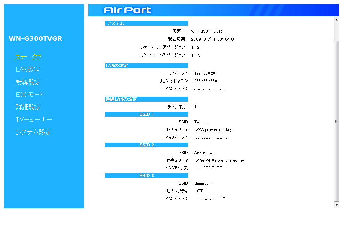
Task: Click the WN-G300TVGR sidebar title
Action: 36,39
